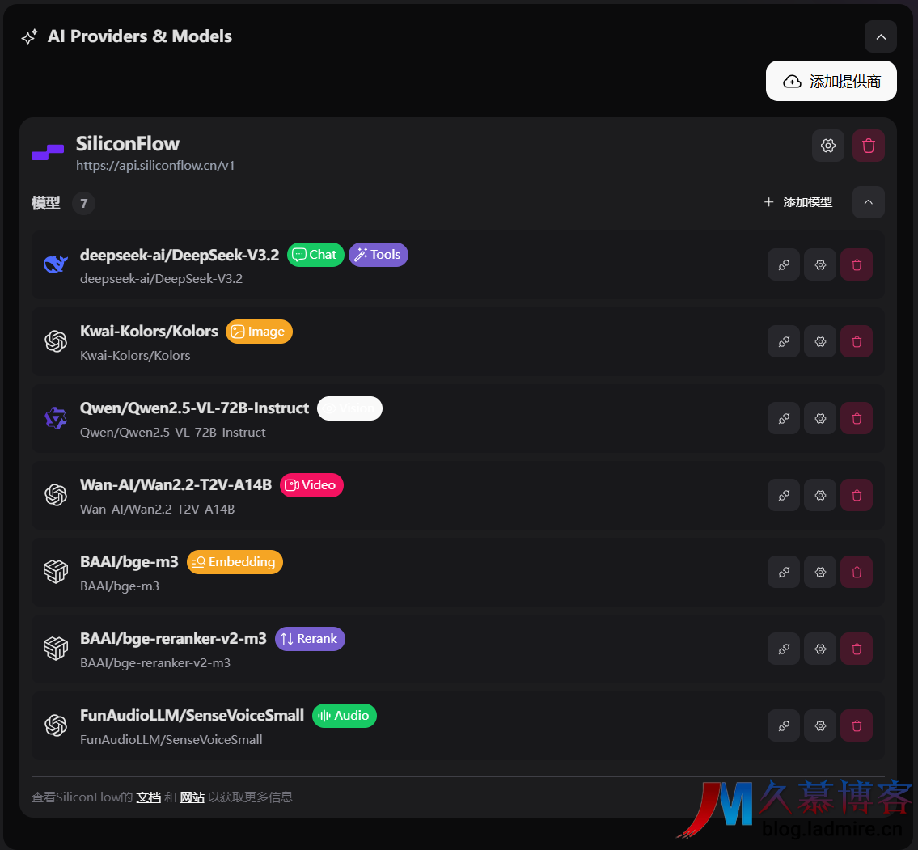Delete the bge-reranker-v2-m3 model
Viewport: 918px width, 850px height.
[x=856, y=649]
